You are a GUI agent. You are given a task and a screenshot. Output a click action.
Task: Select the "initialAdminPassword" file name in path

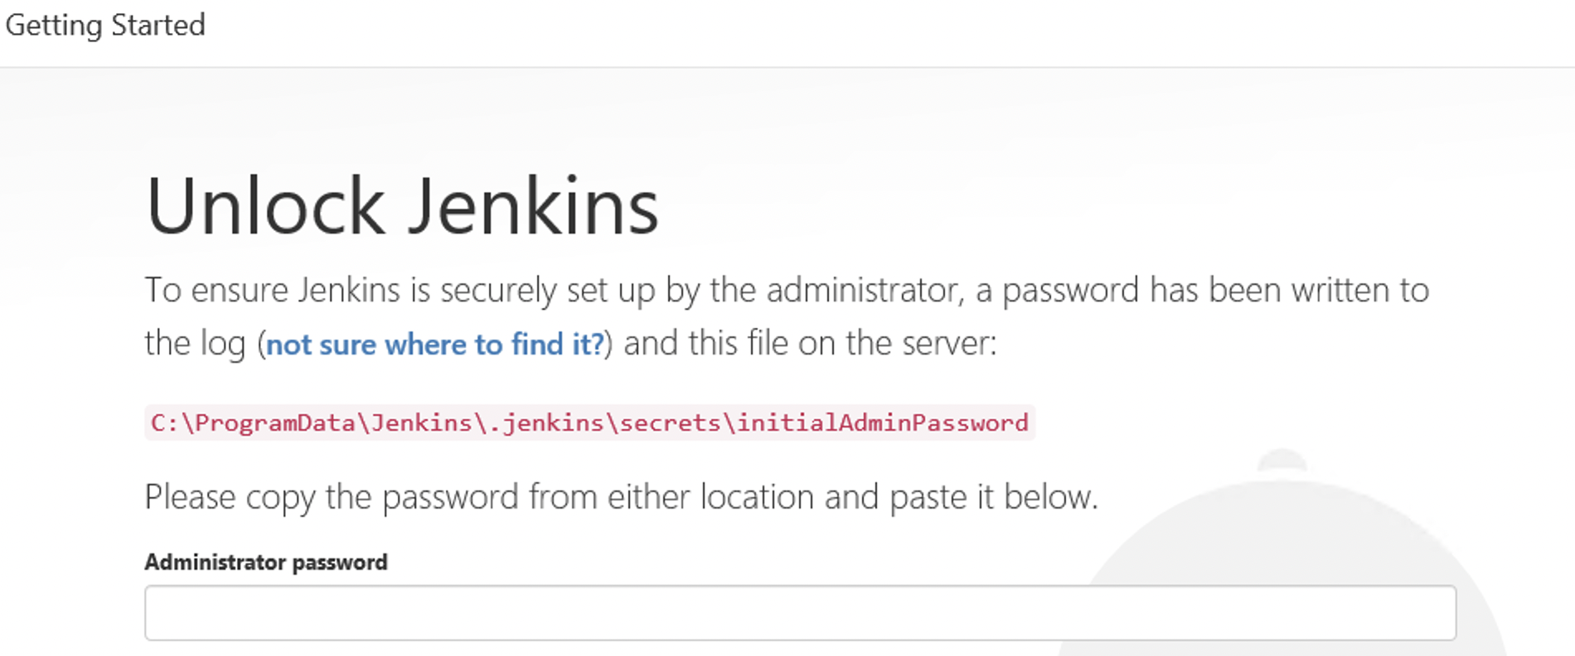[x=882, y=423]
